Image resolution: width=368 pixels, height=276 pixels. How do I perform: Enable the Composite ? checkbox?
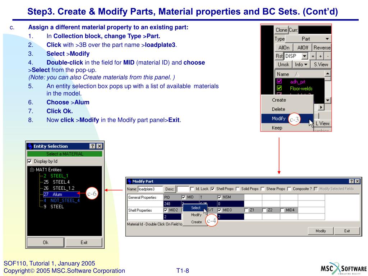(289, 189)
